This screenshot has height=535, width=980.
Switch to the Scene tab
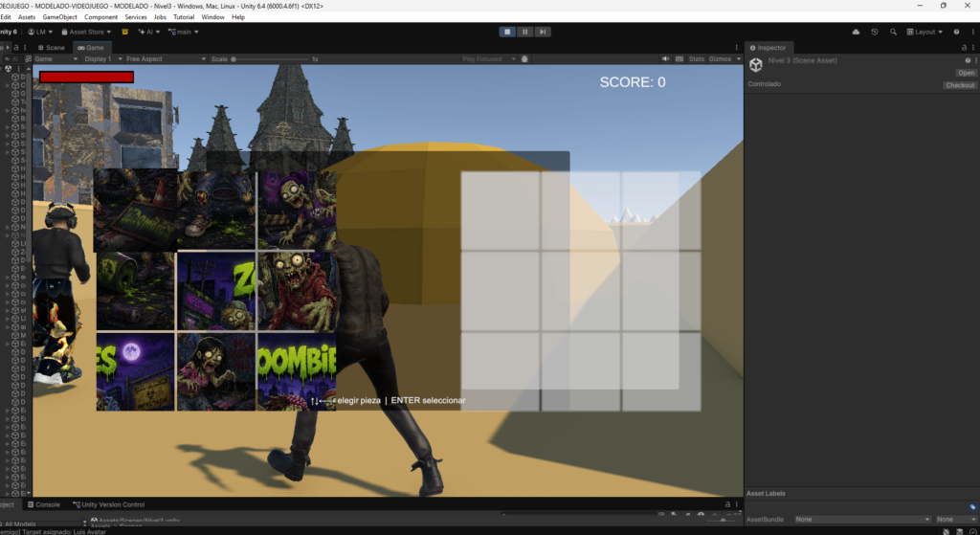click(x=52, y=48)
